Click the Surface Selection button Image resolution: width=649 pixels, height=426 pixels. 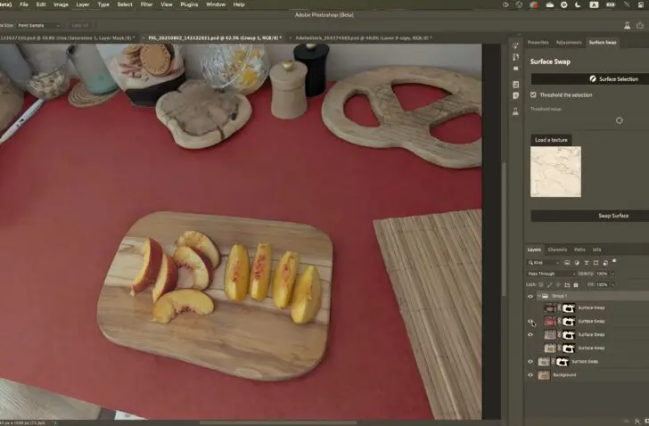point(590,79)
